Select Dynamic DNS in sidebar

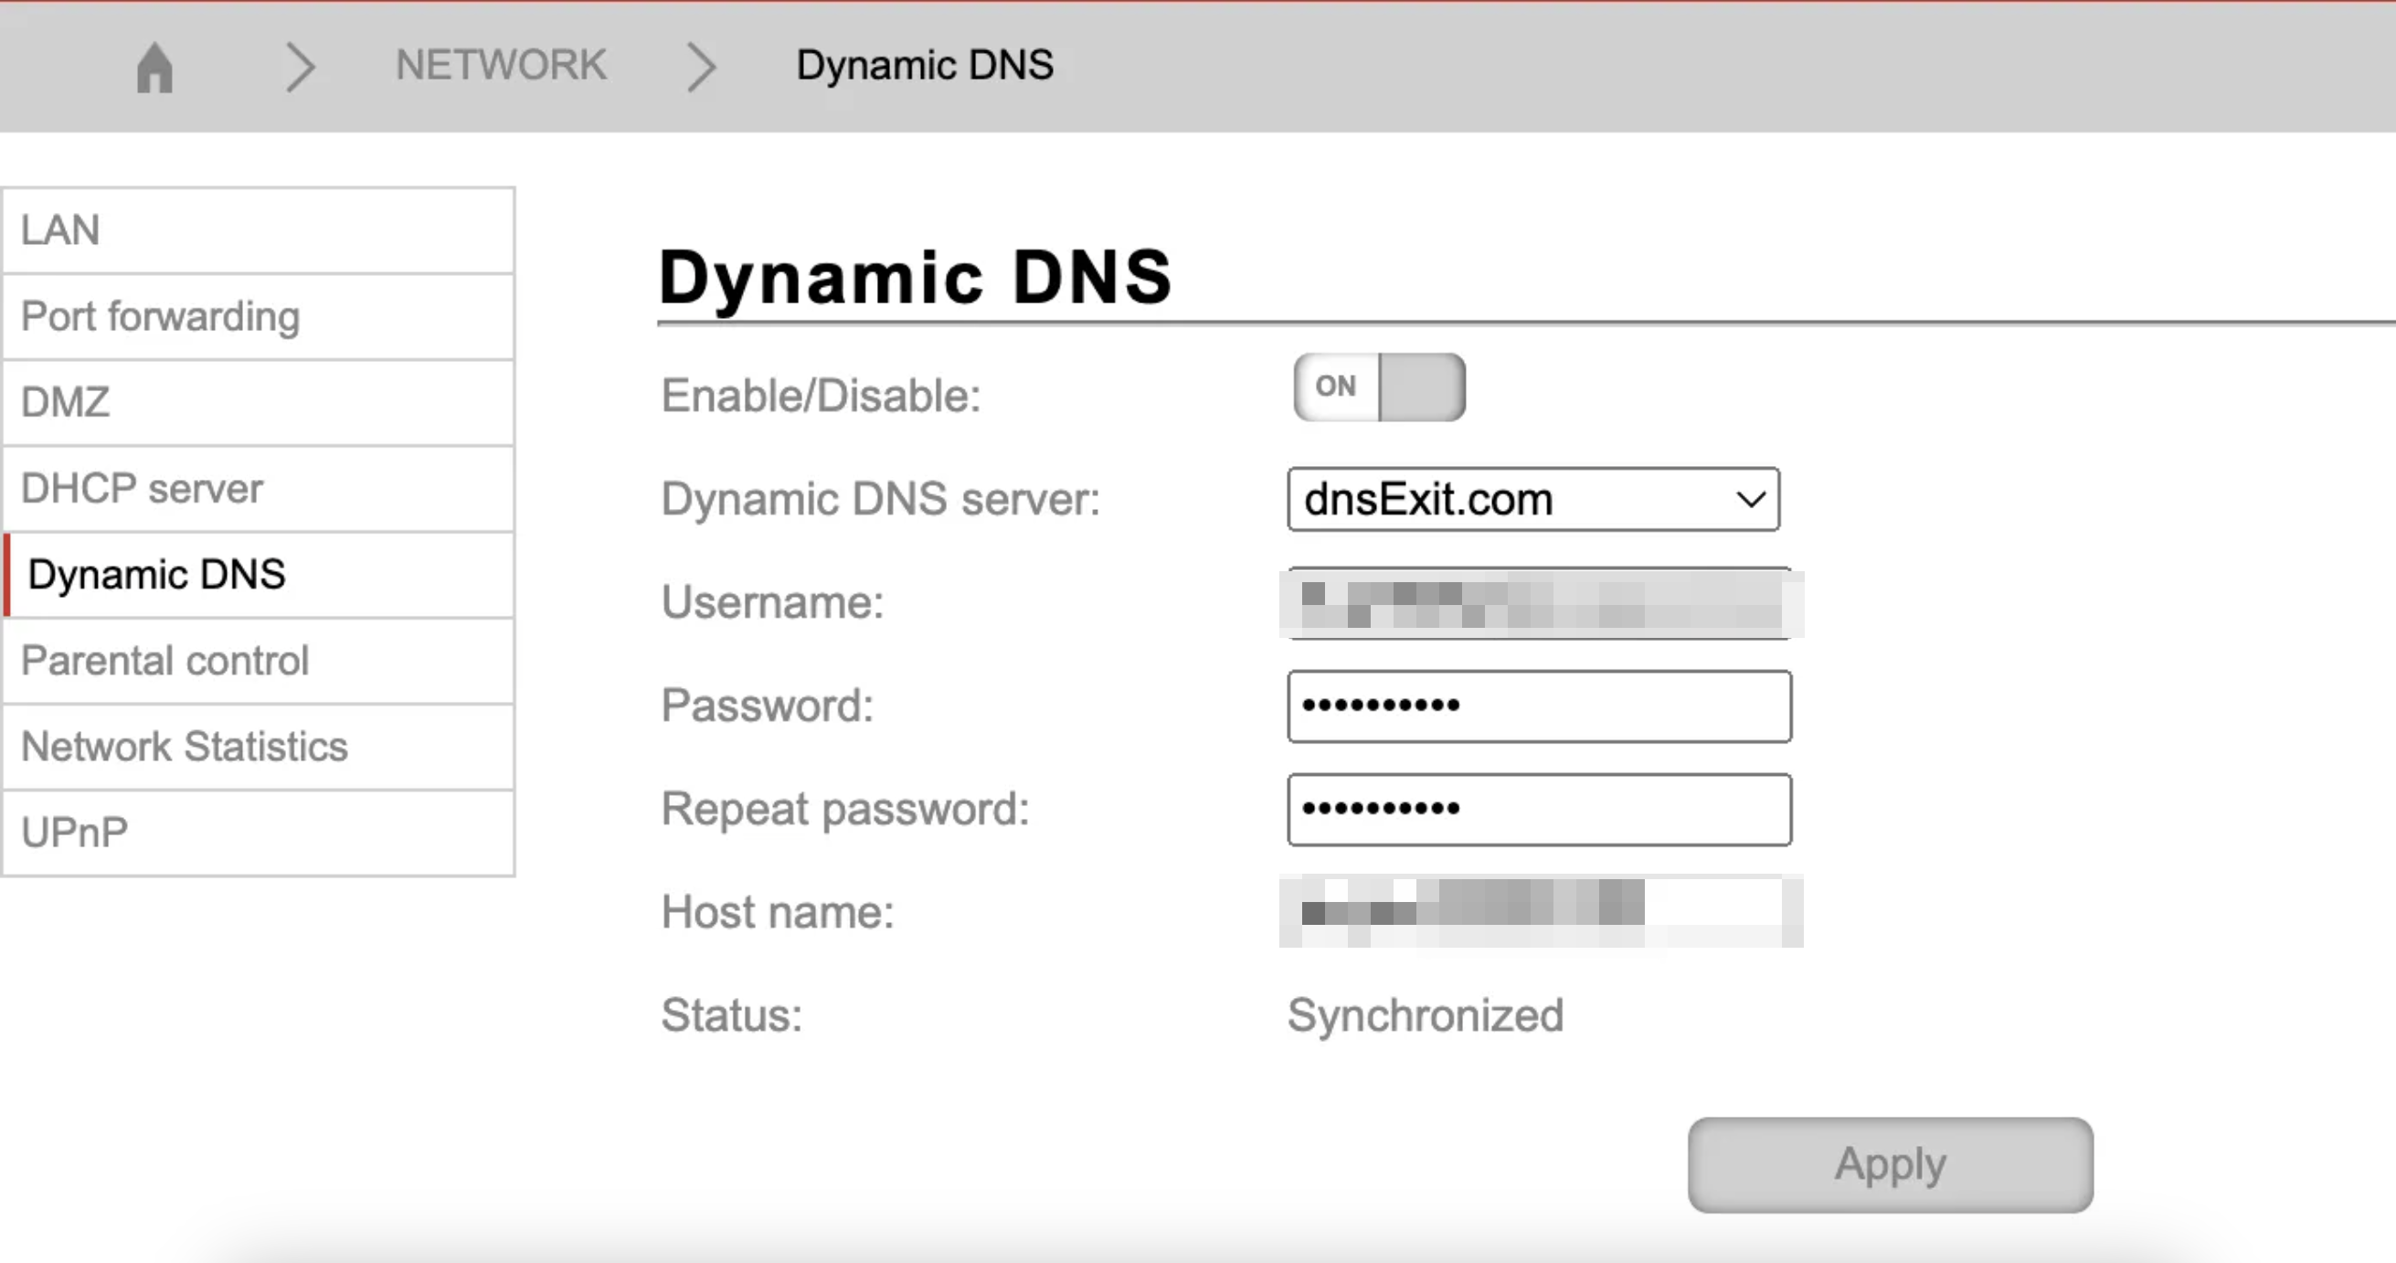coord(258,575)
